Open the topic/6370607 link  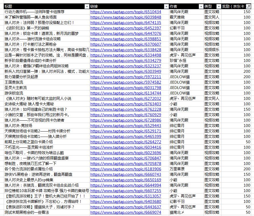pos(126,44)
